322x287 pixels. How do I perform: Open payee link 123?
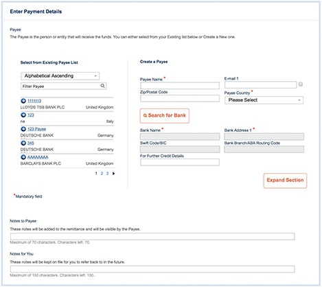coord(31,115)
